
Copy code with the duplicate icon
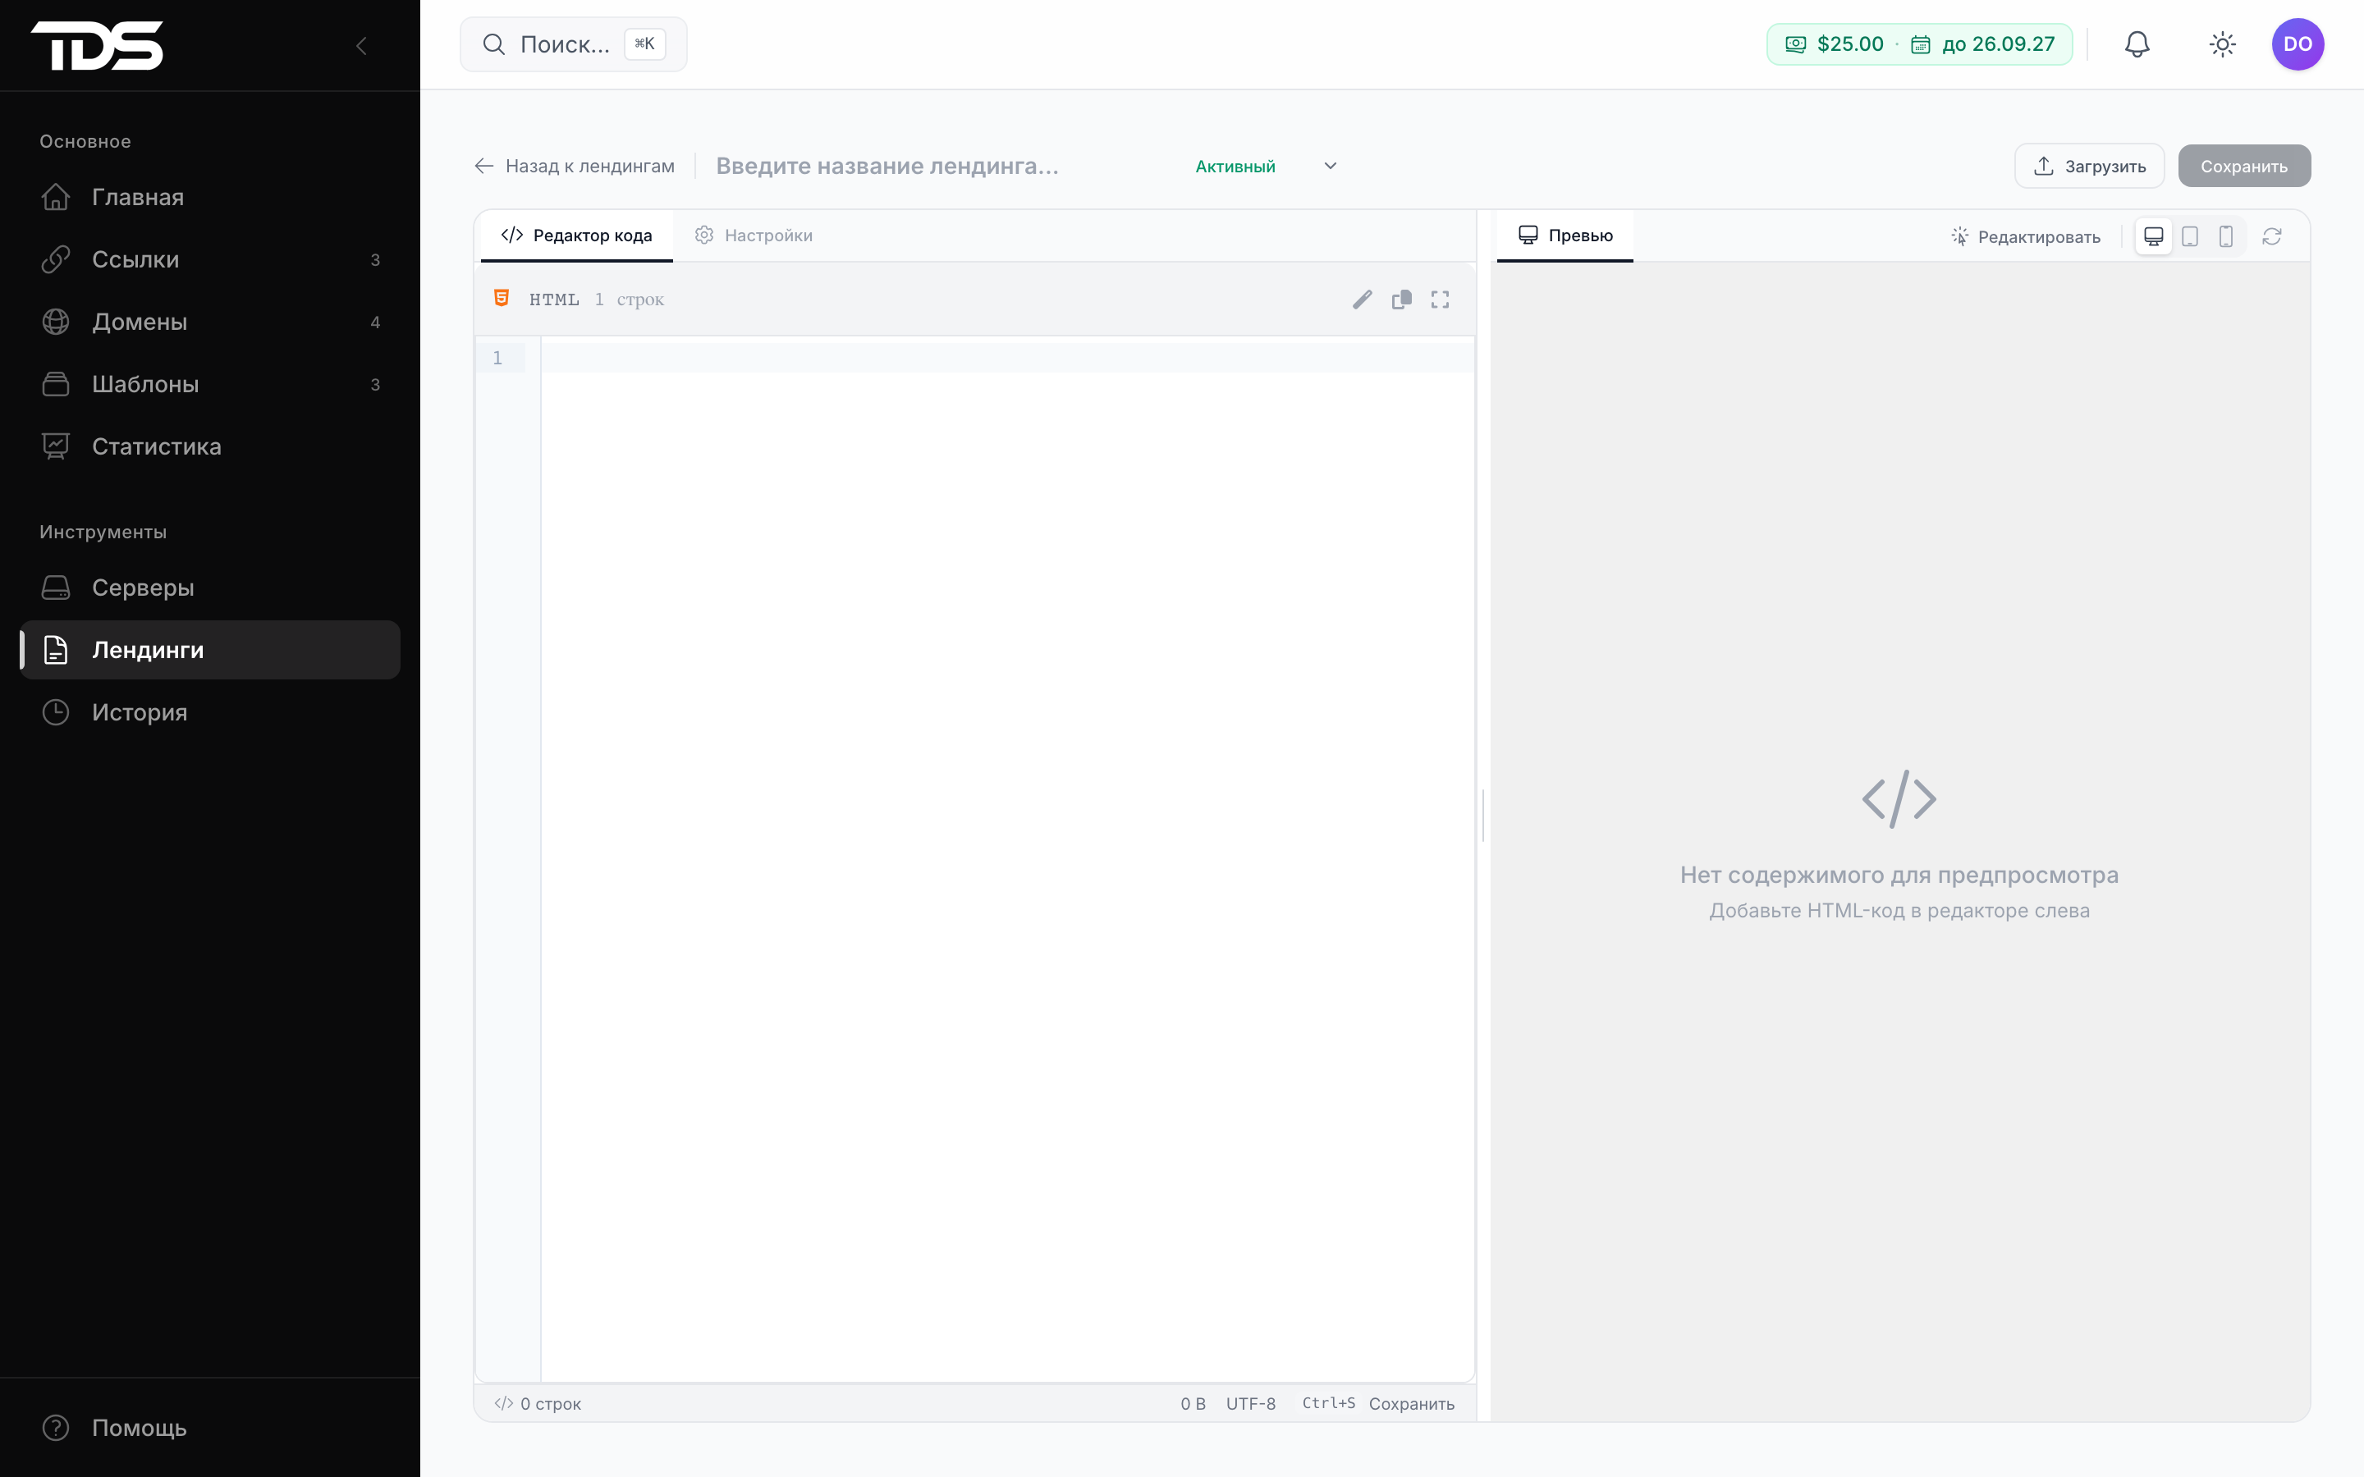pos(1401,300)
